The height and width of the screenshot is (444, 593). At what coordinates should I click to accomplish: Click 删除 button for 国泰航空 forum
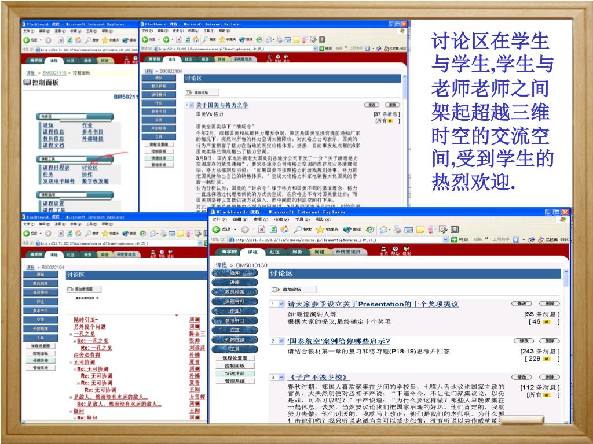click(550, 341)
